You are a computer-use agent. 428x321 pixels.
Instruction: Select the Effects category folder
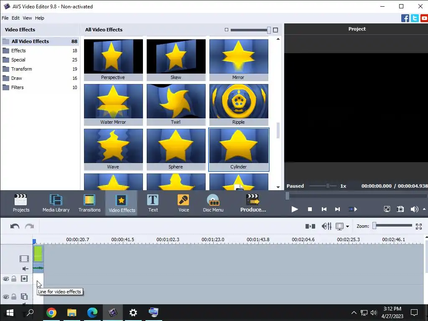pos(40,51)
